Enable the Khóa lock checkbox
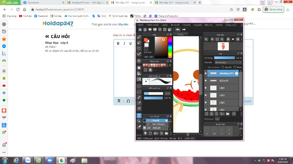Viewport: 293px width, 164px height. [235, 67]
